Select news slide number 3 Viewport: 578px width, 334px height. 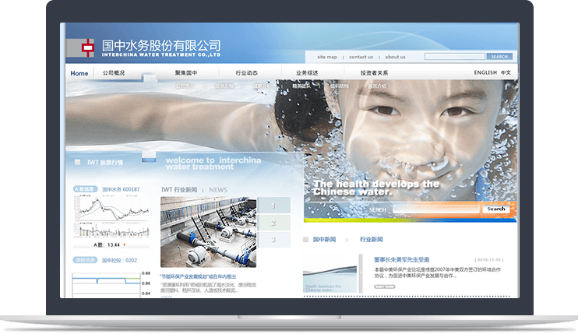[x=273, y=240]
